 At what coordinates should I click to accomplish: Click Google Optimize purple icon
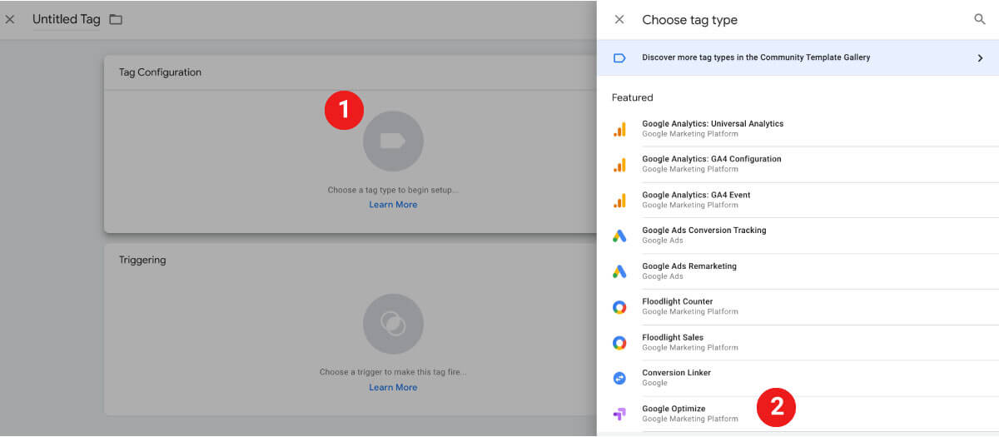[x=619, y=414]
